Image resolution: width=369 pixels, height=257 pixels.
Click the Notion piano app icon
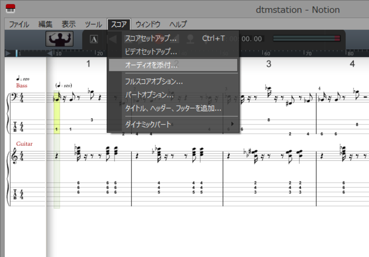[10, 9]
